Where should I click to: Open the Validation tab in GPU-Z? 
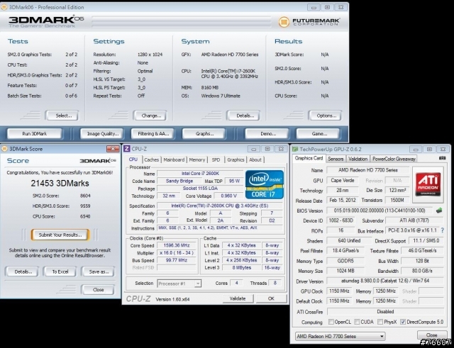[358, 159]
